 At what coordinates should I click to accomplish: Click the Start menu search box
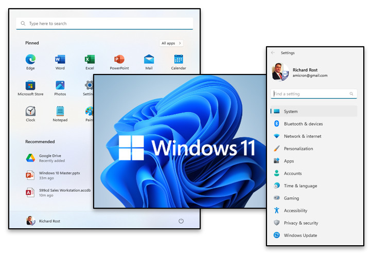(104, 24)
